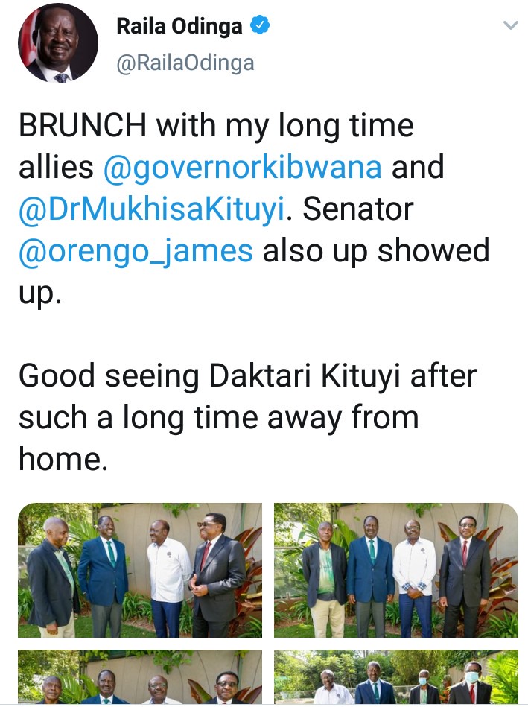This screenshot has width=528, height=707.
Task: Tap the Raila Odinga display name
Action: [179, 26]
